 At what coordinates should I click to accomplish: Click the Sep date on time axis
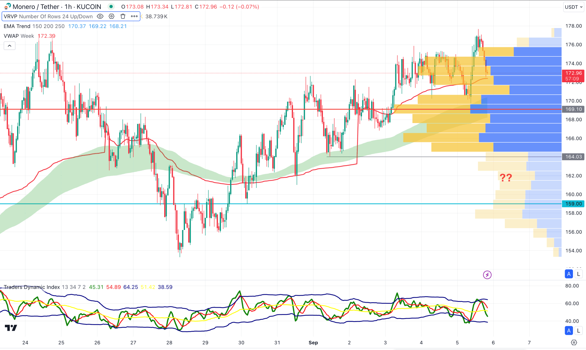313,343
